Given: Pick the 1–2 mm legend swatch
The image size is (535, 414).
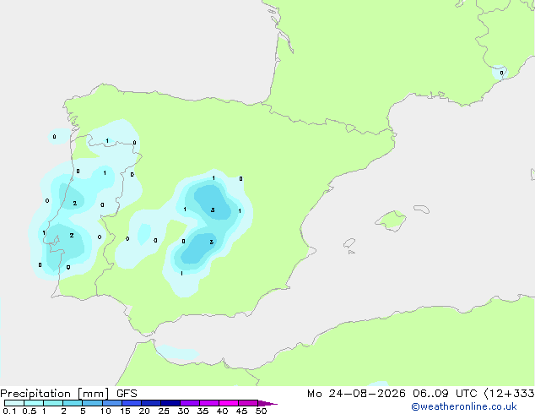Looking at the screenshot, I should click(x=53, y=403).
